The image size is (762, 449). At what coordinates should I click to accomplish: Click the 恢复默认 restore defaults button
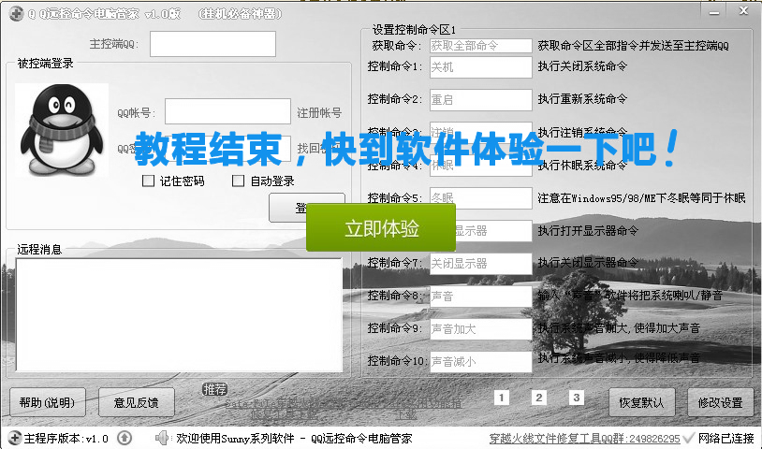(641, 402)
